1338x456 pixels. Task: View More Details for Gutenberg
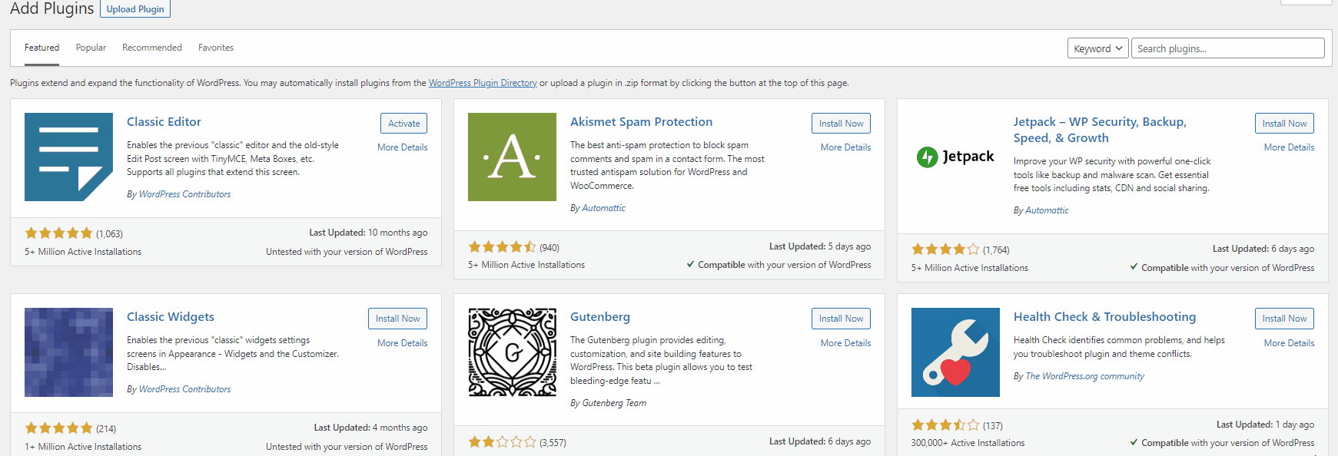845,343
